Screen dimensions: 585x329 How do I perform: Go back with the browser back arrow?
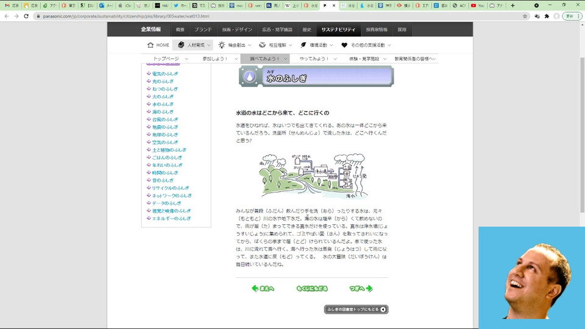coord(7,16)
